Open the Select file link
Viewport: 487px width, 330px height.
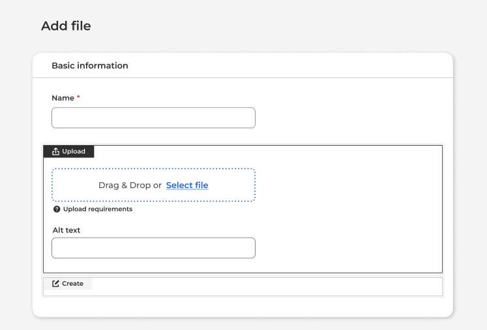[x=187, y=185]
